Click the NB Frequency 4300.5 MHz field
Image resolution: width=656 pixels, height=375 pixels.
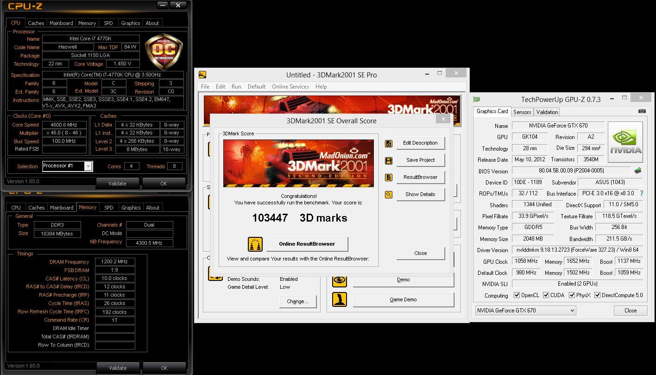149,242
